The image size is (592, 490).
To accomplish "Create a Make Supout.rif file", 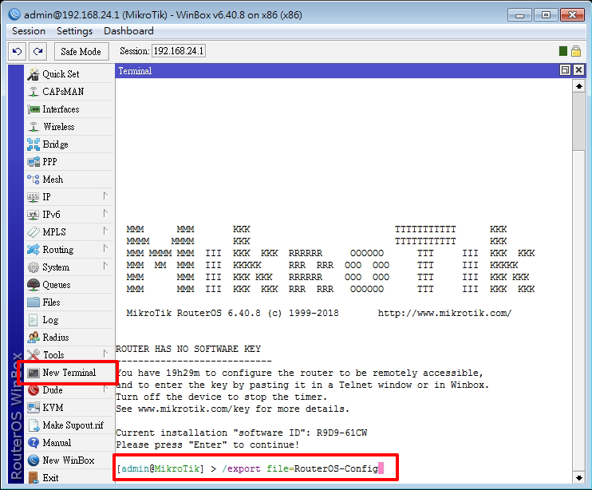I will click(x=69, y=425).
